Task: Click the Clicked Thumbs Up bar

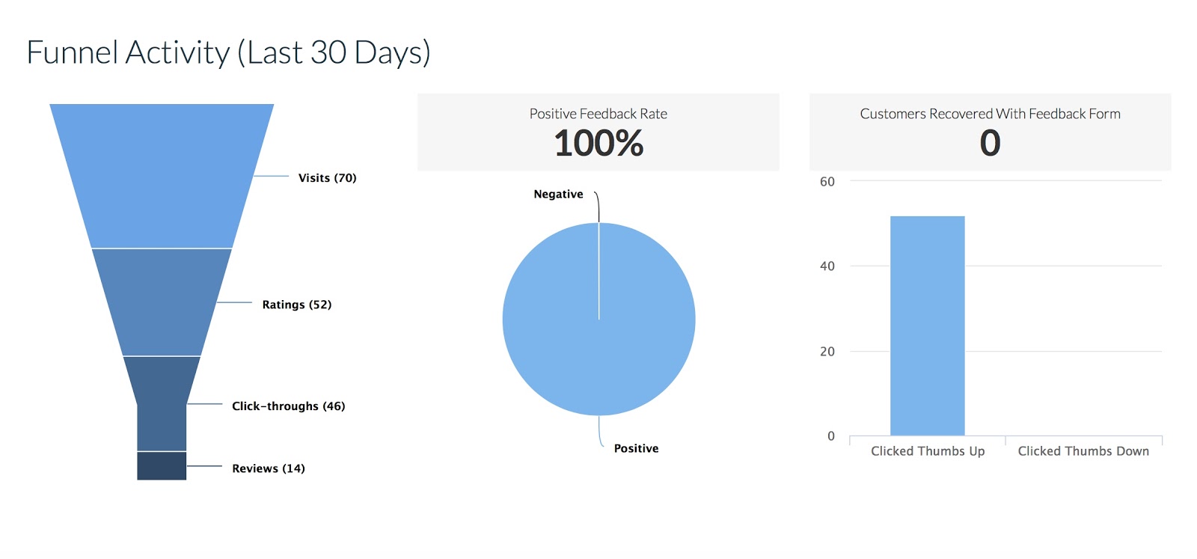Action: [x=927, y=326]
